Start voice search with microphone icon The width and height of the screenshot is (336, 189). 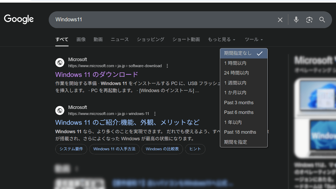[296, 20]
